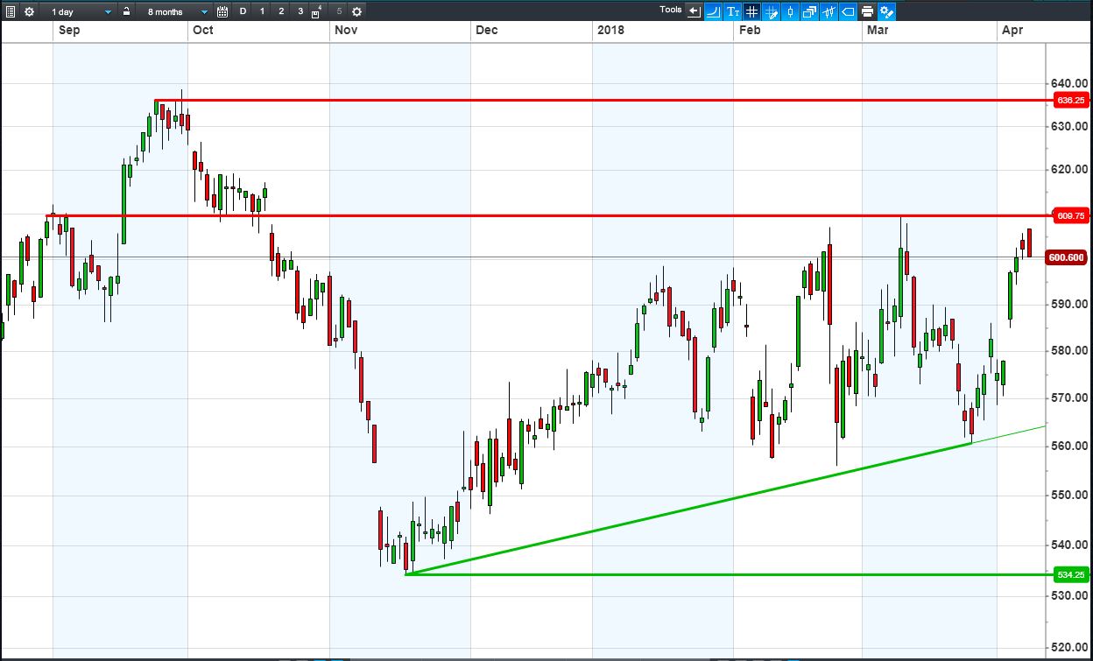Viewport: 1093px width, 661px height.
Task: Click the Dec label on time axis
Action: [x=486, y=31]
